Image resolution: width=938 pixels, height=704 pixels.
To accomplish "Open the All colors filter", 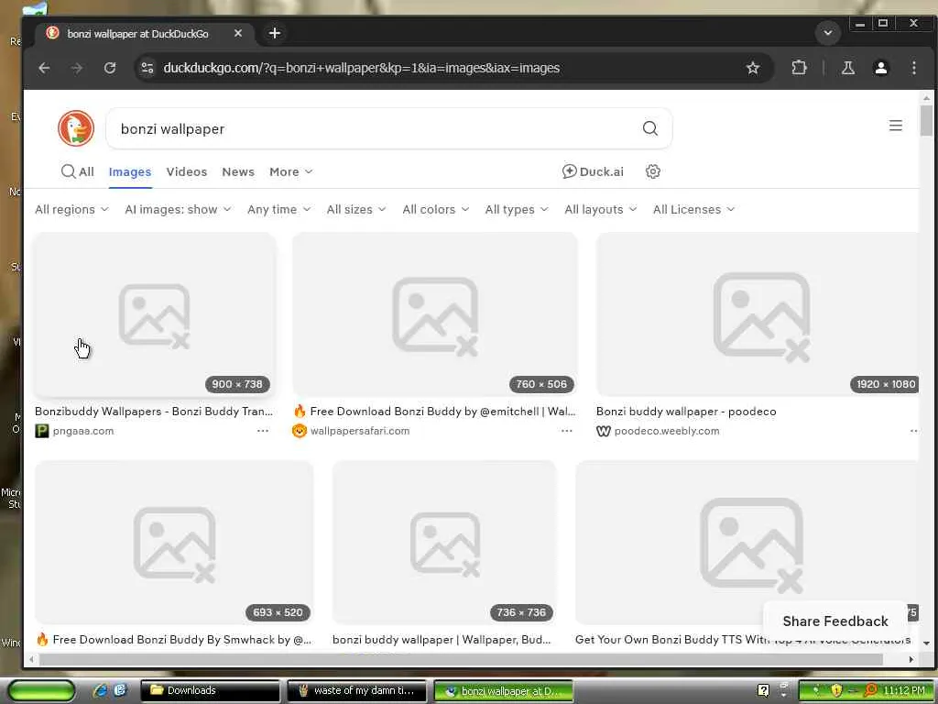I will point(435,210).
